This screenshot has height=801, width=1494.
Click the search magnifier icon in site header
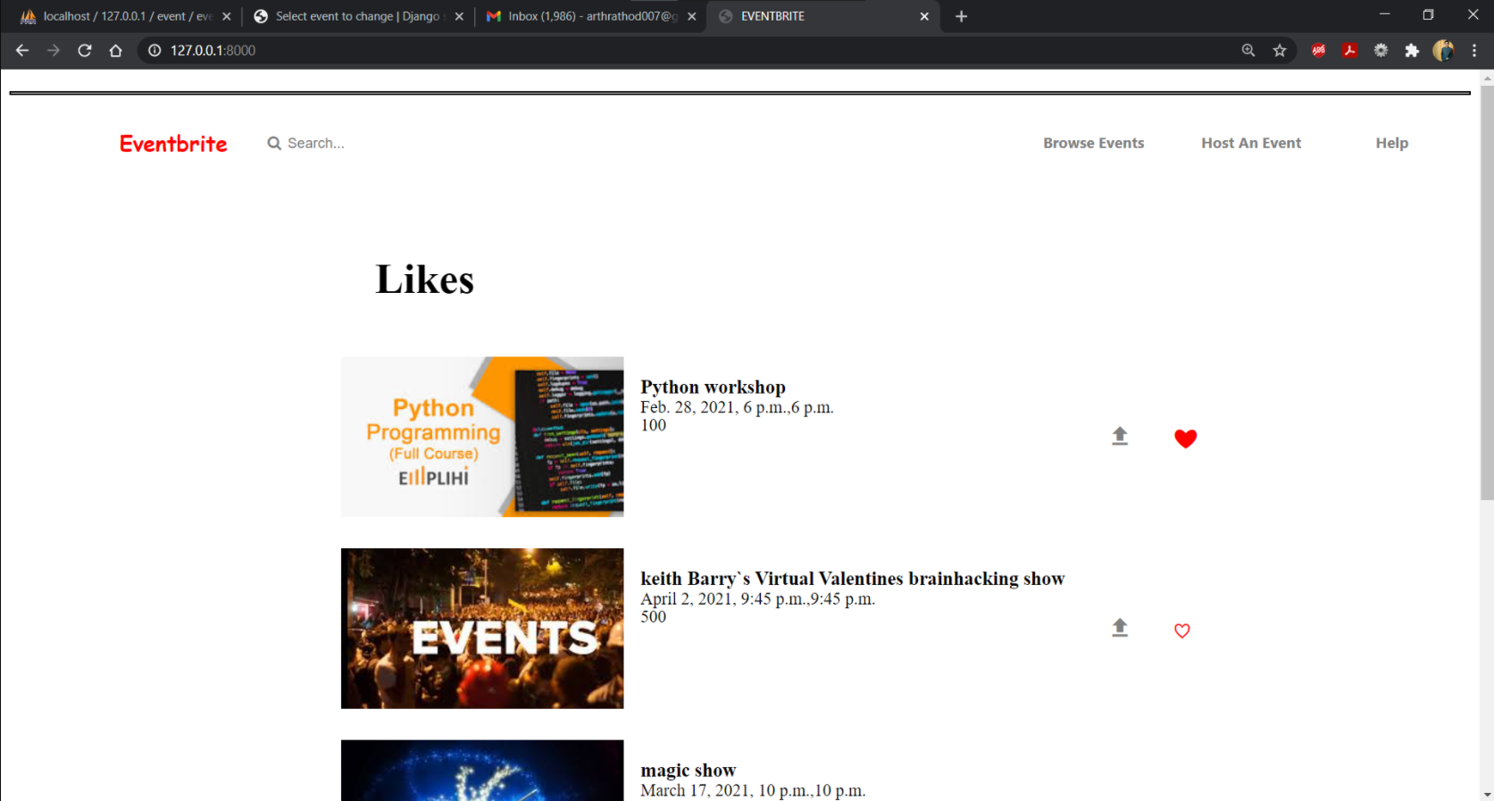(x=274, y=143)
